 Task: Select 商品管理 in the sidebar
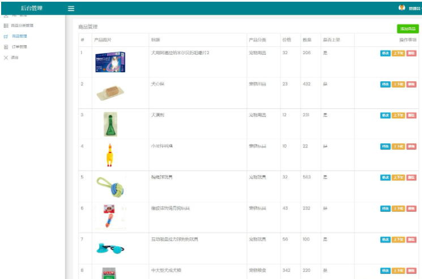click(x=19, y=36)
